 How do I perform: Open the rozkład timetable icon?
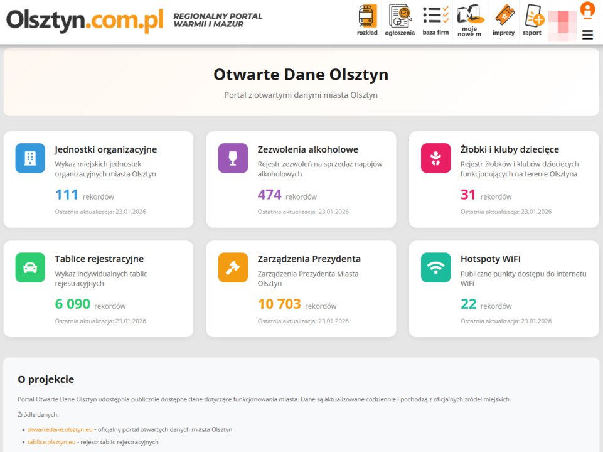[367, 20]
